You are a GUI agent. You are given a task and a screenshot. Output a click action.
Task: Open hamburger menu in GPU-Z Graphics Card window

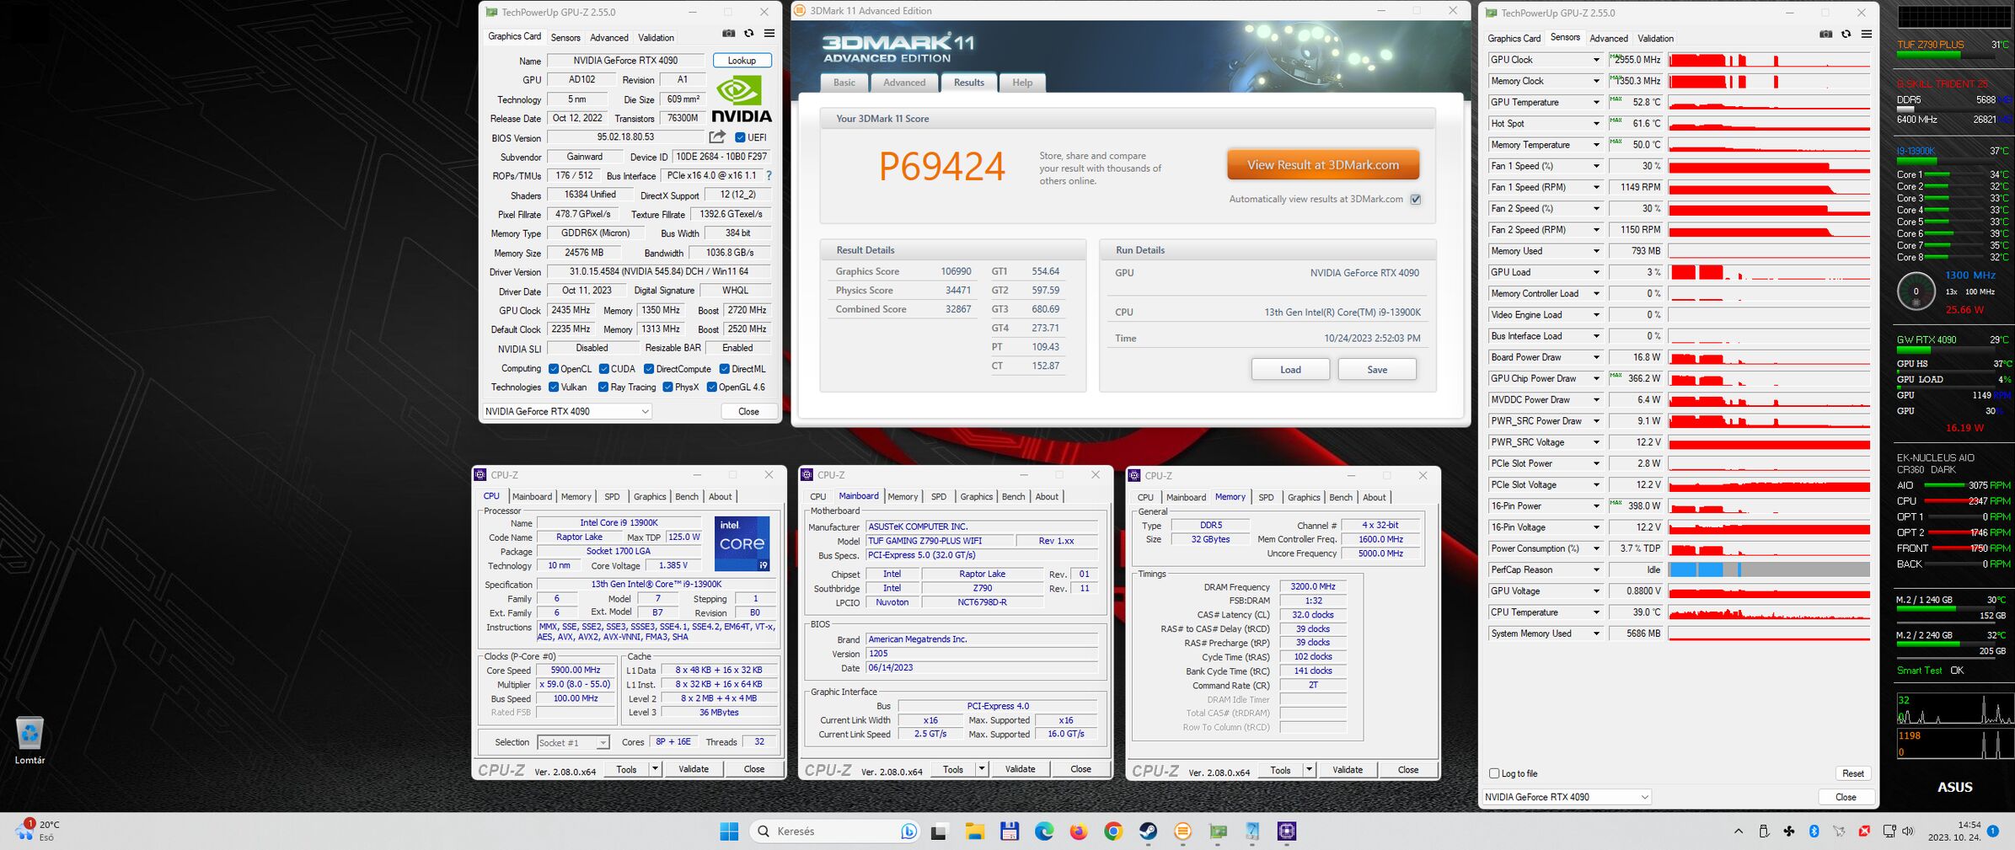769,34
